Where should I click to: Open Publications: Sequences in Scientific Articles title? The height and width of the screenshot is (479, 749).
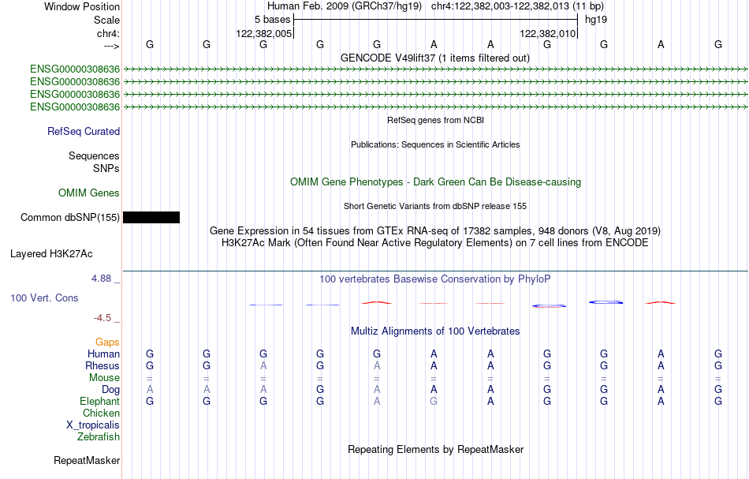point(435,144)
